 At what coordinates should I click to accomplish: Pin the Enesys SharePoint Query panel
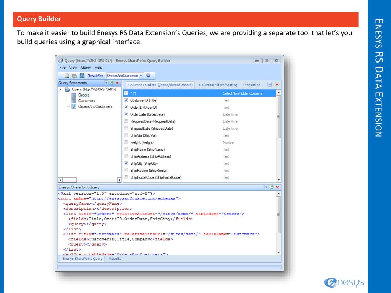[x=272, y=187]
